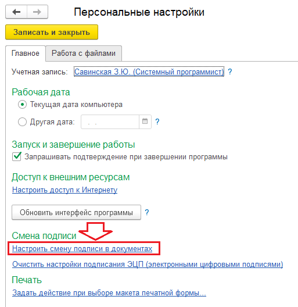Go back with the left arrow button
The image size is (298, 307).
click(16, 12)
